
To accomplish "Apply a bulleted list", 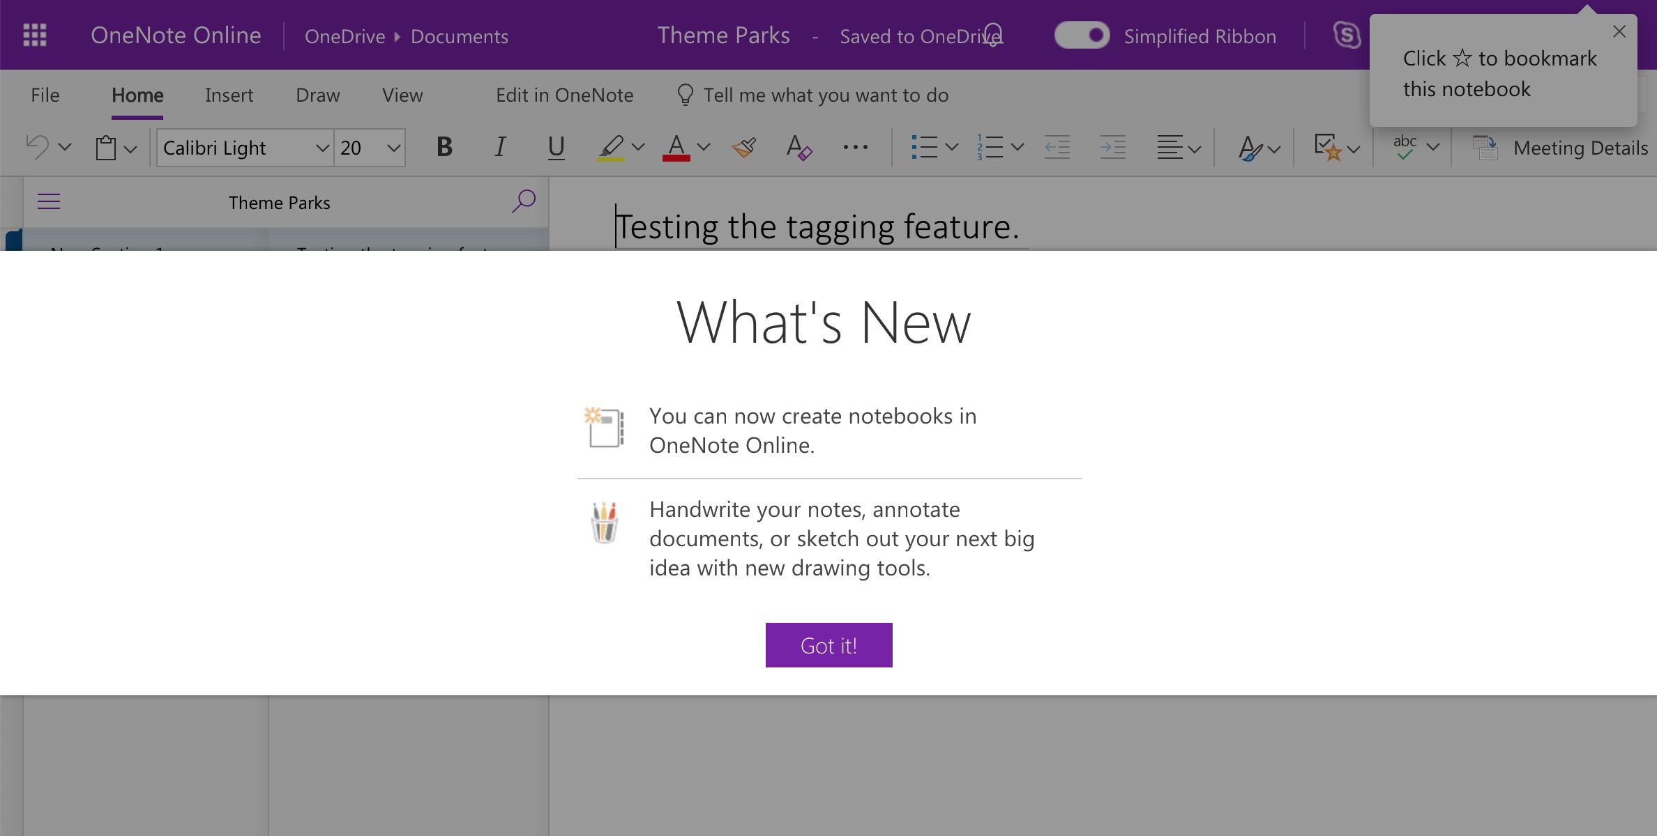I will point(924,147).
